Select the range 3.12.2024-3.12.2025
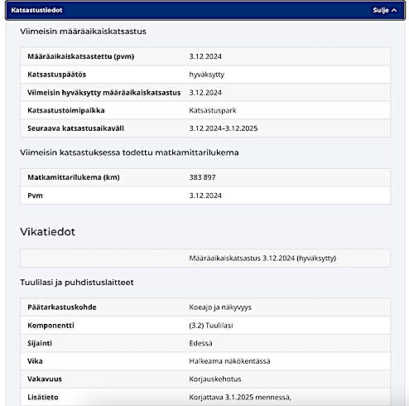The width and height of the screenshot is (409, 406). tap(224, 128)
